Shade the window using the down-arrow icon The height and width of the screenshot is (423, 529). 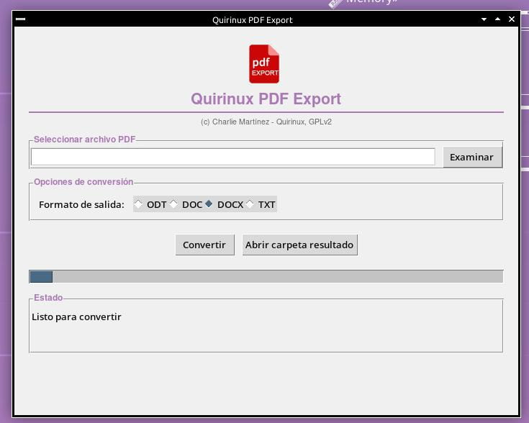coord(484,19)
